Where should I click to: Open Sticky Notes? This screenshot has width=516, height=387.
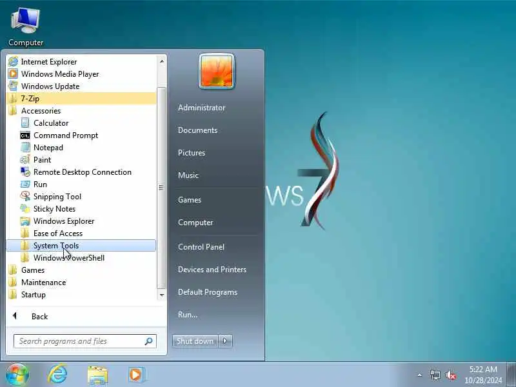pos(81,208)
